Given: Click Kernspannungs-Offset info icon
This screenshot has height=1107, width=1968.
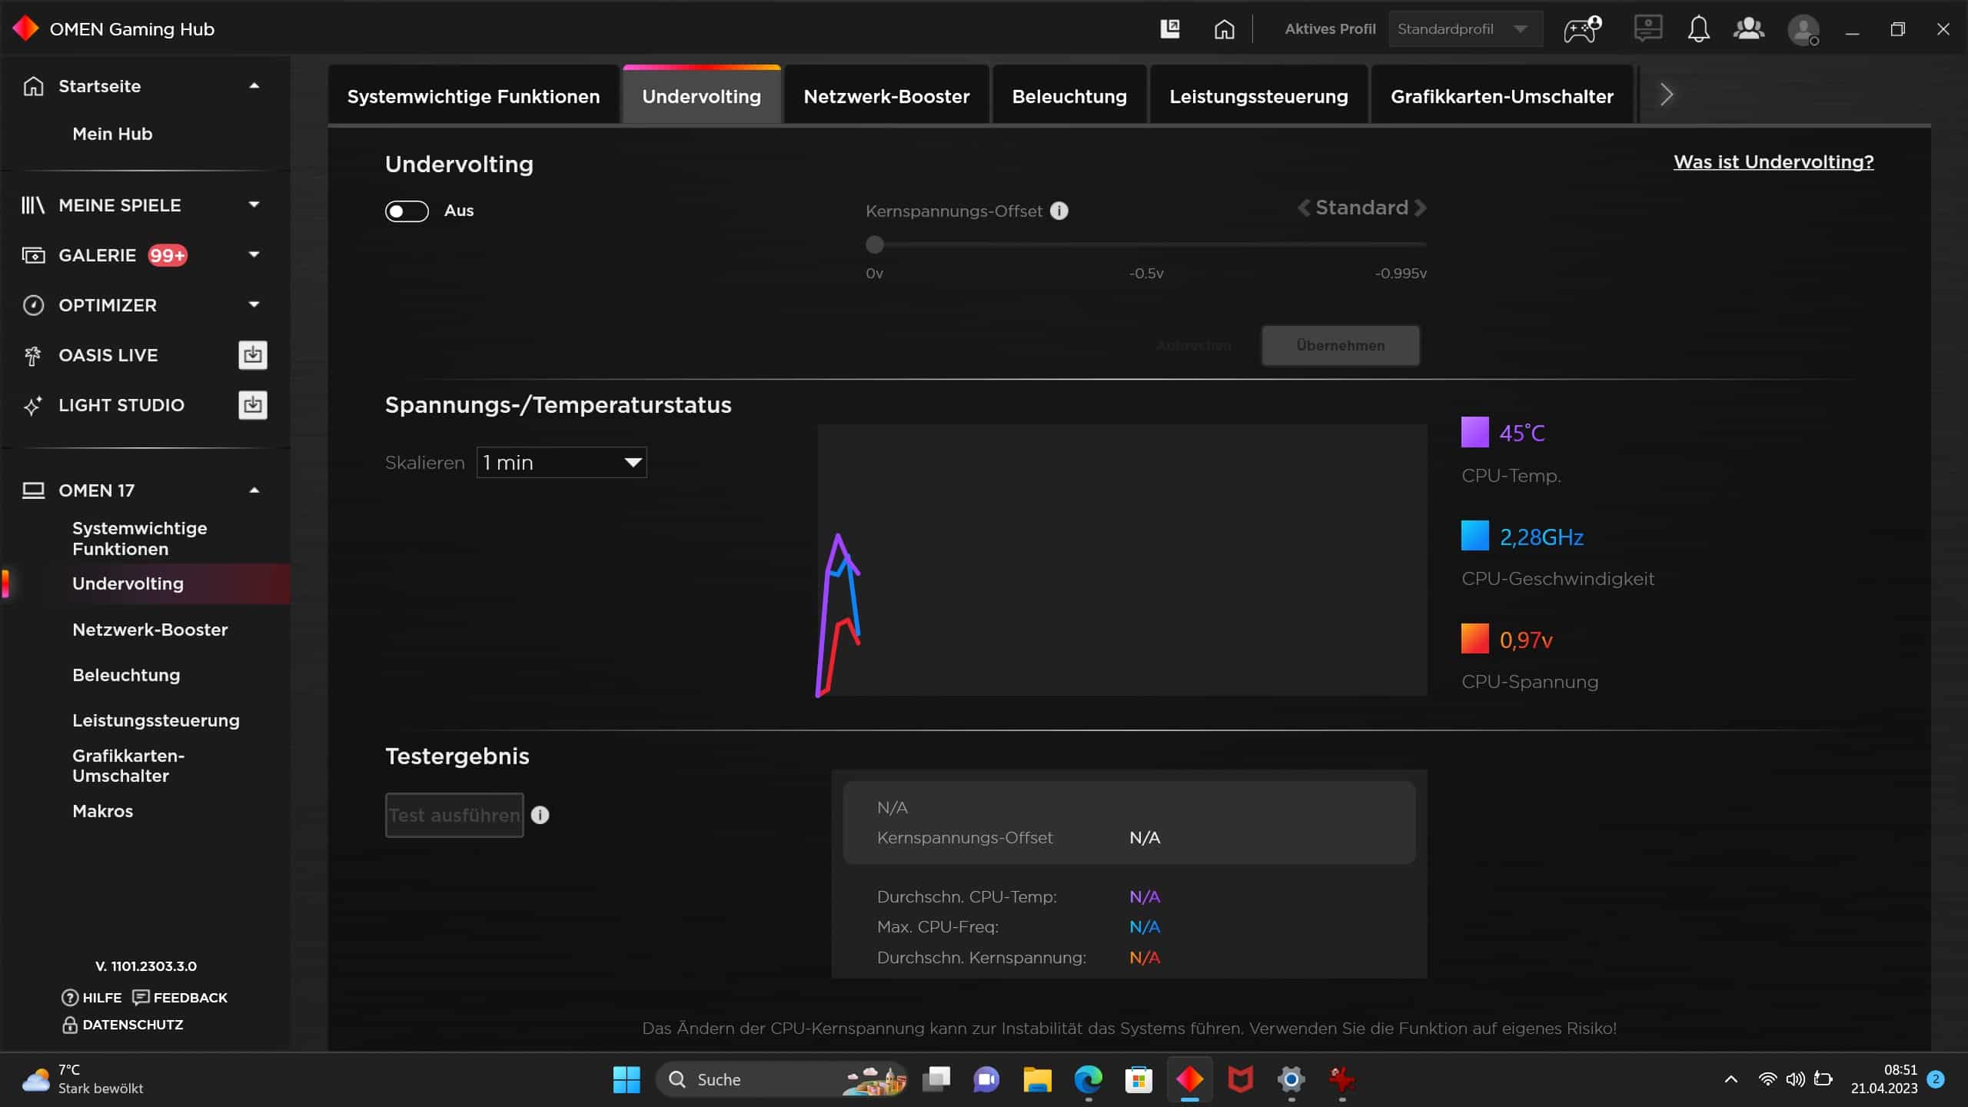Looking at the screenshot, I should coord(1059,211).
